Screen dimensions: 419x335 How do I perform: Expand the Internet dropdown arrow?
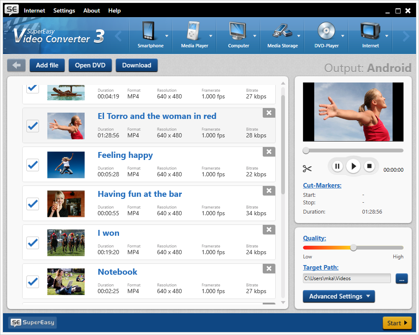click(386, 36)
